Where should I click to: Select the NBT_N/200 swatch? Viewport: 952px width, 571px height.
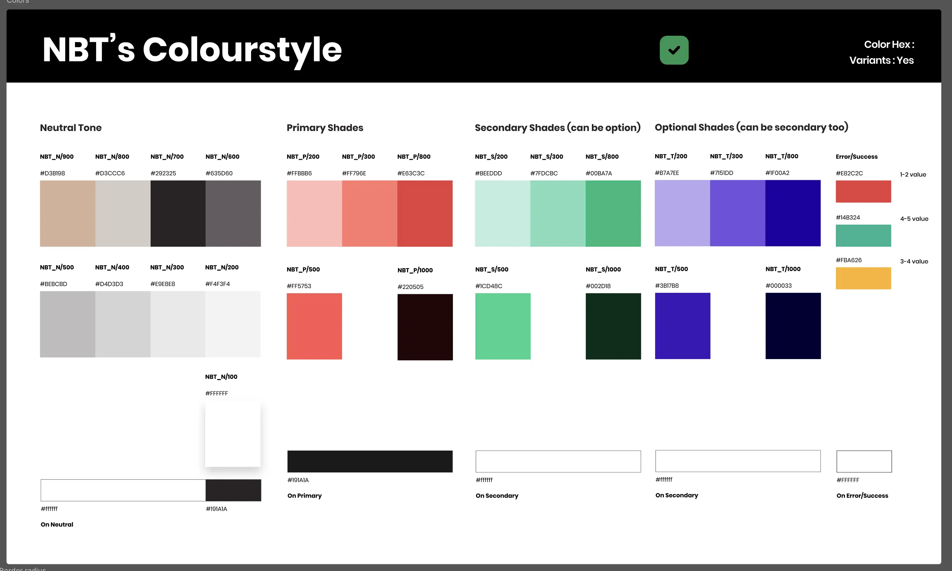233,324
